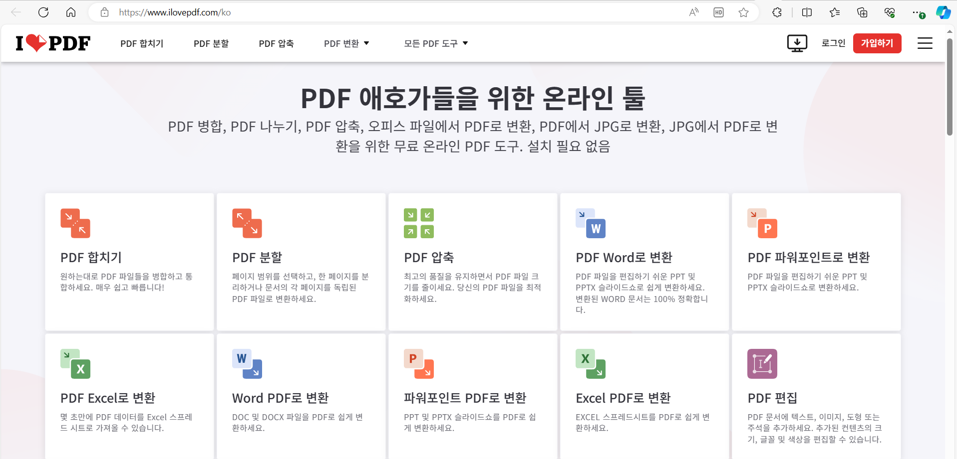Click the desktop app download icon

[797, 43]
